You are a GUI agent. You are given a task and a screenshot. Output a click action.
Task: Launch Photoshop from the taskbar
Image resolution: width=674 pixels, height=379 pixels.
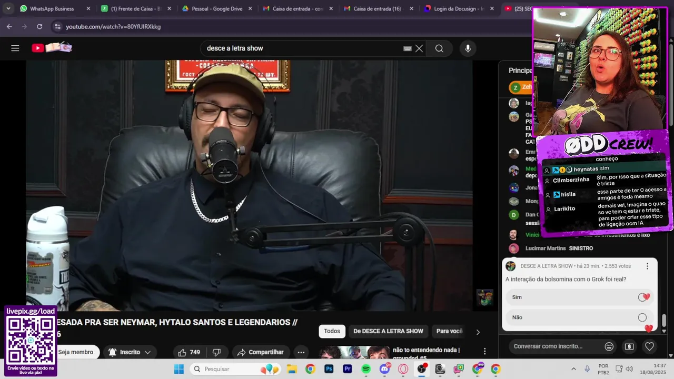pyautogui.click(x=329, y=369)
